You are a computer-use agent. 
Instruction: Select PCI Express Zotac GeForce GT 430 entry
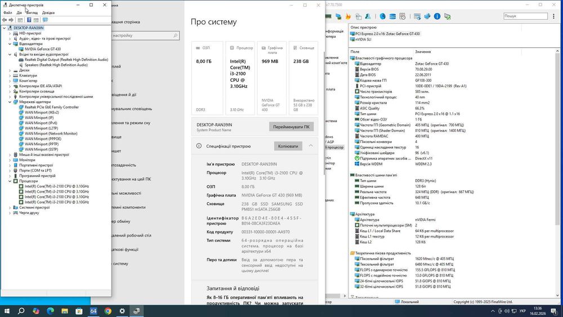[x=387, y=34]
